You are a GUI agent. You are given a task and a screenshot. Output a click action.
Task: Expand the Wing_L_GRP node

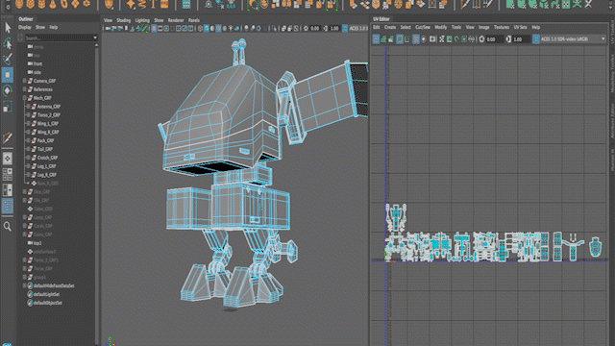point(28,124)
